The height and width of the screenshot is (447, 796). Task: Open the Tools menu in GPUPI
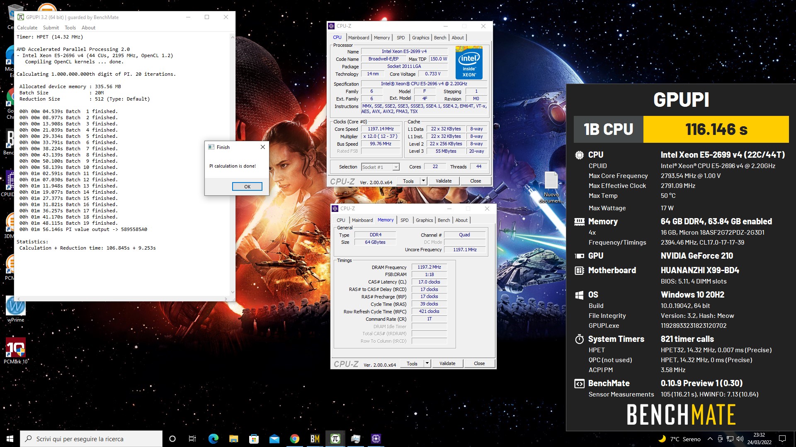(x=70, y=28)
